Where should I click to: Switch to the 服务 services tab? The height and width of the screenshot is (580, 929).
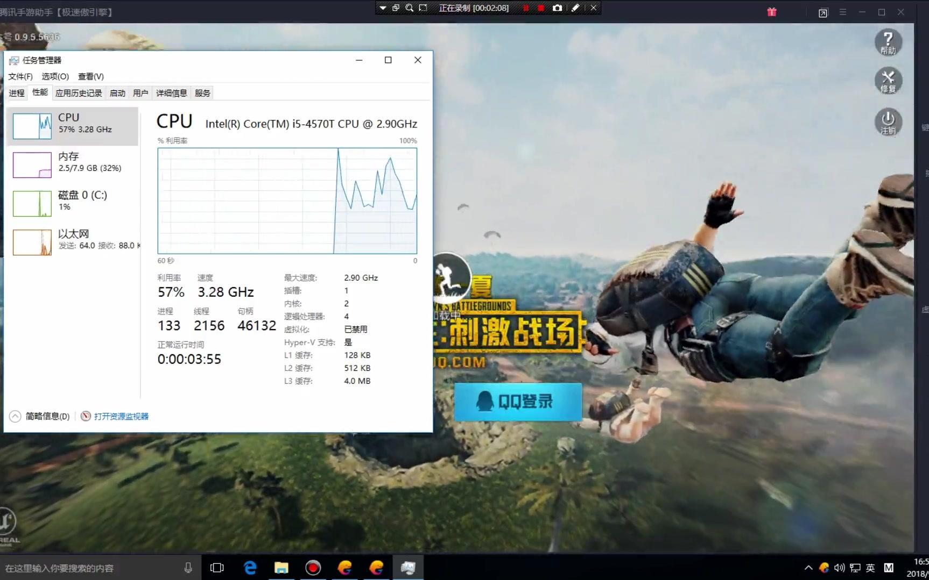click(202, 93)
